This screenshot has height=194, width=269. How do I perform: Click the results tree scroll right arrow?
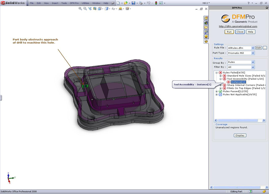point(264,120)
